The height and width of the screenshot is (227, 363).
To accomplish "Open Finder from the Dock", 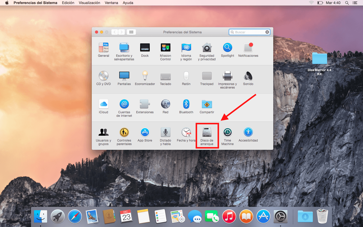I will point(41,216).
